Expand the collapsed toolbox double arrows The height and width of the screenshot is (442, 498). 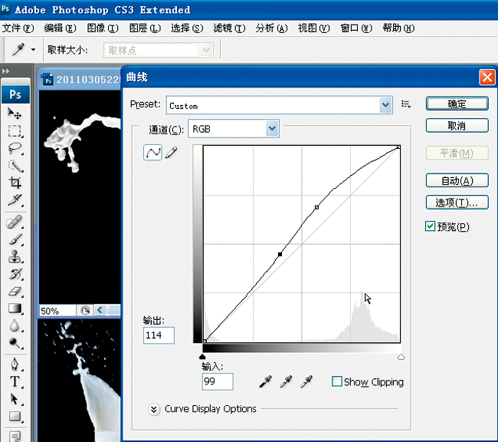pyautogui.click(x=5, y=71)
